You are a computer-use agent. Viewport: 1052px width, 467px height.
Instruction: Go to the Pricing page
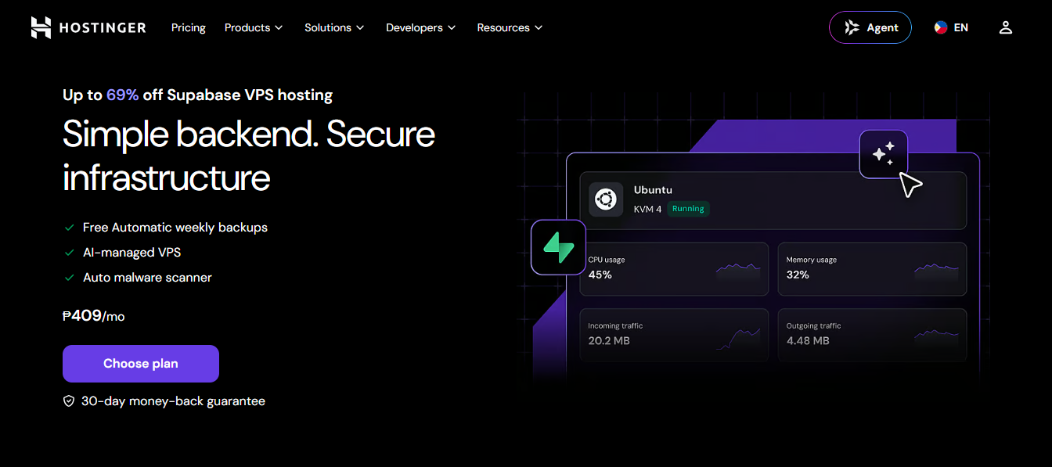[189, 27]
